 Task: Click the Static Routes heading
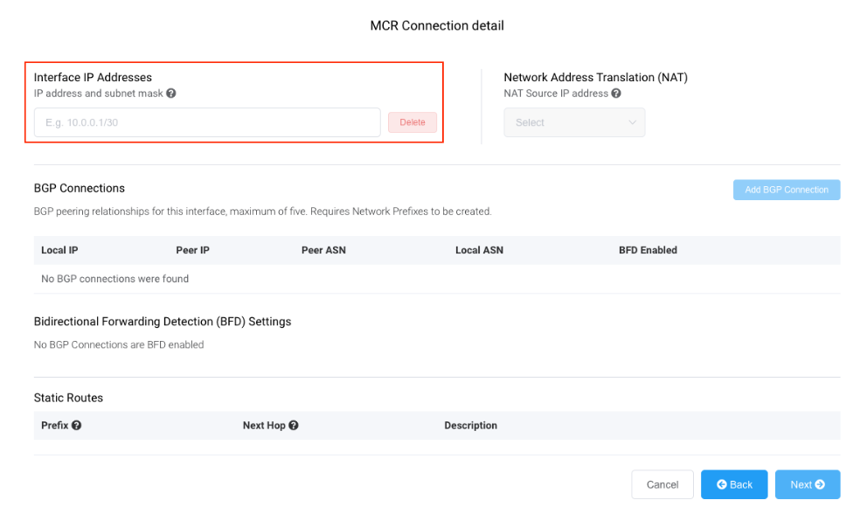[x=68, y=398]
